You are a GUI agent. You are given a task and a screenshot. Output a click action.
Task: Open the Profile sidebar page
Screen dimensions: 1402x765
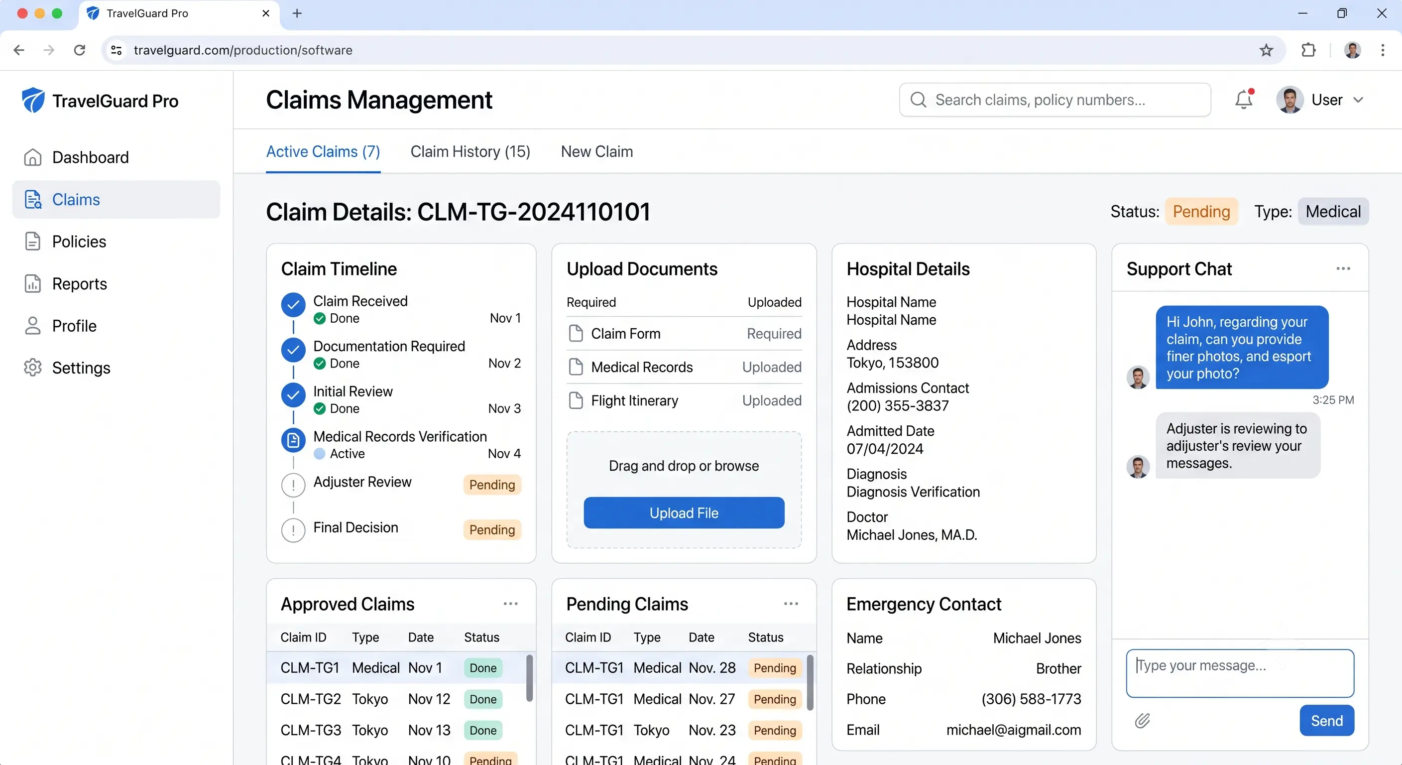[116, 326]
